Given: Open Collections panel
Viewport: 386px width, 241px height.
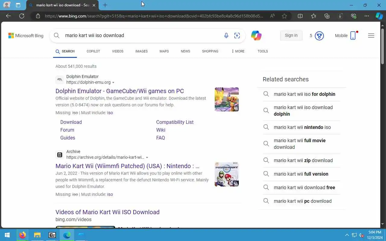Looking at the screenshot, I should click(327, 16).
